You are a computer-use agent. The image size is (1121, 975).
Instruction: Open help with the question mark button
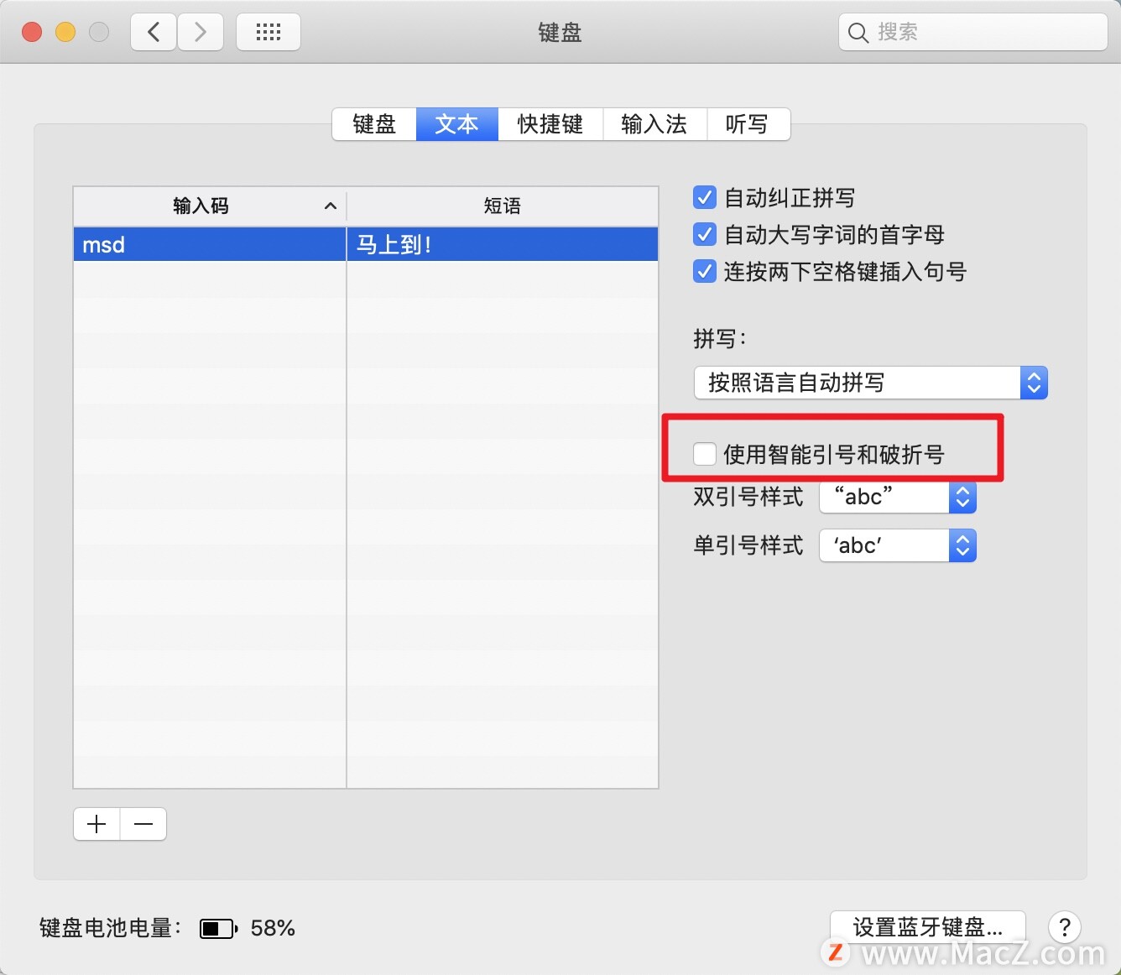coord(1065,927)
